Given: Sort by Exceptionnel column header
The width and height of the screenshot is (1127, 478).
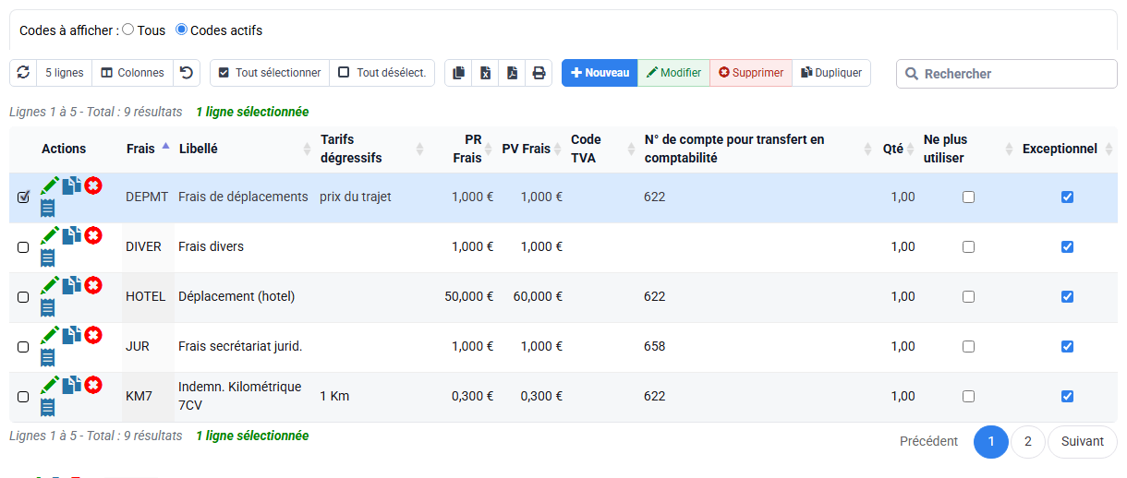Looking at the screenshot, I should click(x=1068, y=149).
